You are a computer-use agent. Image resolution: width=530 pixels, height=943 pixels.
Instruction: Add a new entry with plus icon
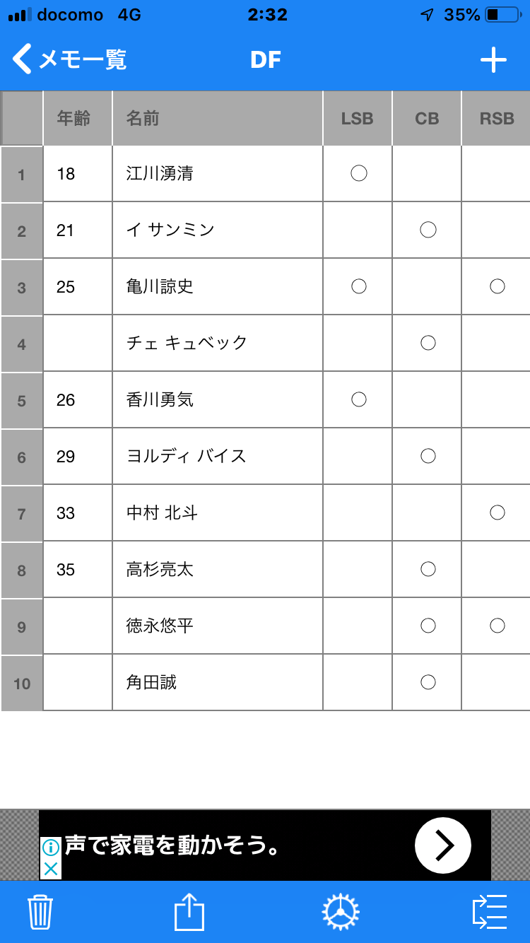(493, 60)
